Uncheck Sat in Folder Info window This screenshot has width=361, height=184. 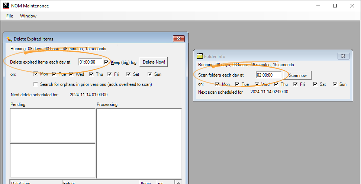[315, 84]
